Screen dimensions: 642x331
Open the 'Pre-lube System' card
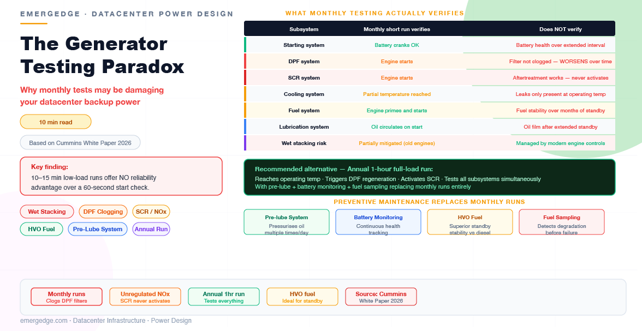click(287, 222)
